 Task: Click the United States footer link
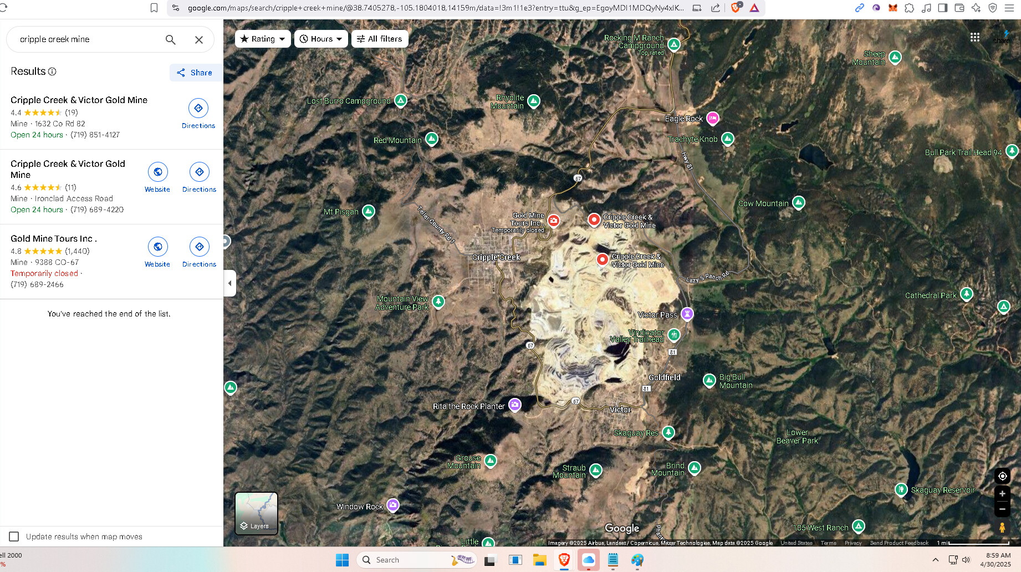[797, 543]
